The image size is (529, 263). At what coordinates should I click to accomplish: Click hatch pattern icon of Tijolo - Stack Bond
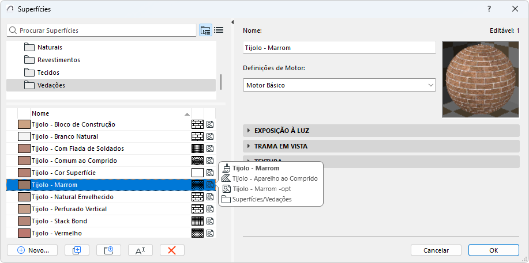coord(197,222)
